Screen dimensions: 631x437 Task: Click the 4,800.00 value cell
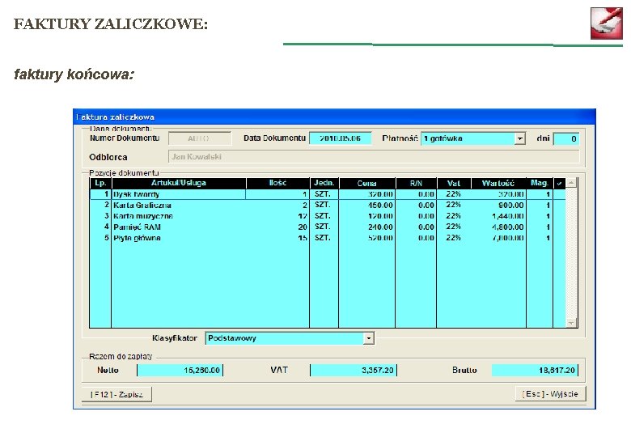tap(498, 227)
